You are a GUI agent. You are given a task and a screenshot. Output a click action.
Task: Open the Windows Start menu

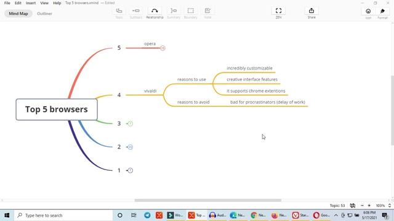pos(7,215)
